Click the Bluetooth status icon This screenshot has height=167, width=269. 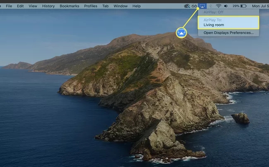pyautogui.click(x=211, y=6)
